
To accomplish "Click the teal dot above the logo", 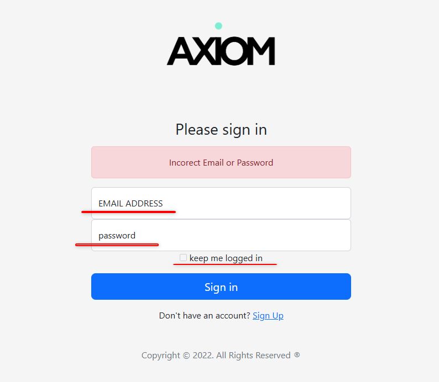I will click(218, 26).
